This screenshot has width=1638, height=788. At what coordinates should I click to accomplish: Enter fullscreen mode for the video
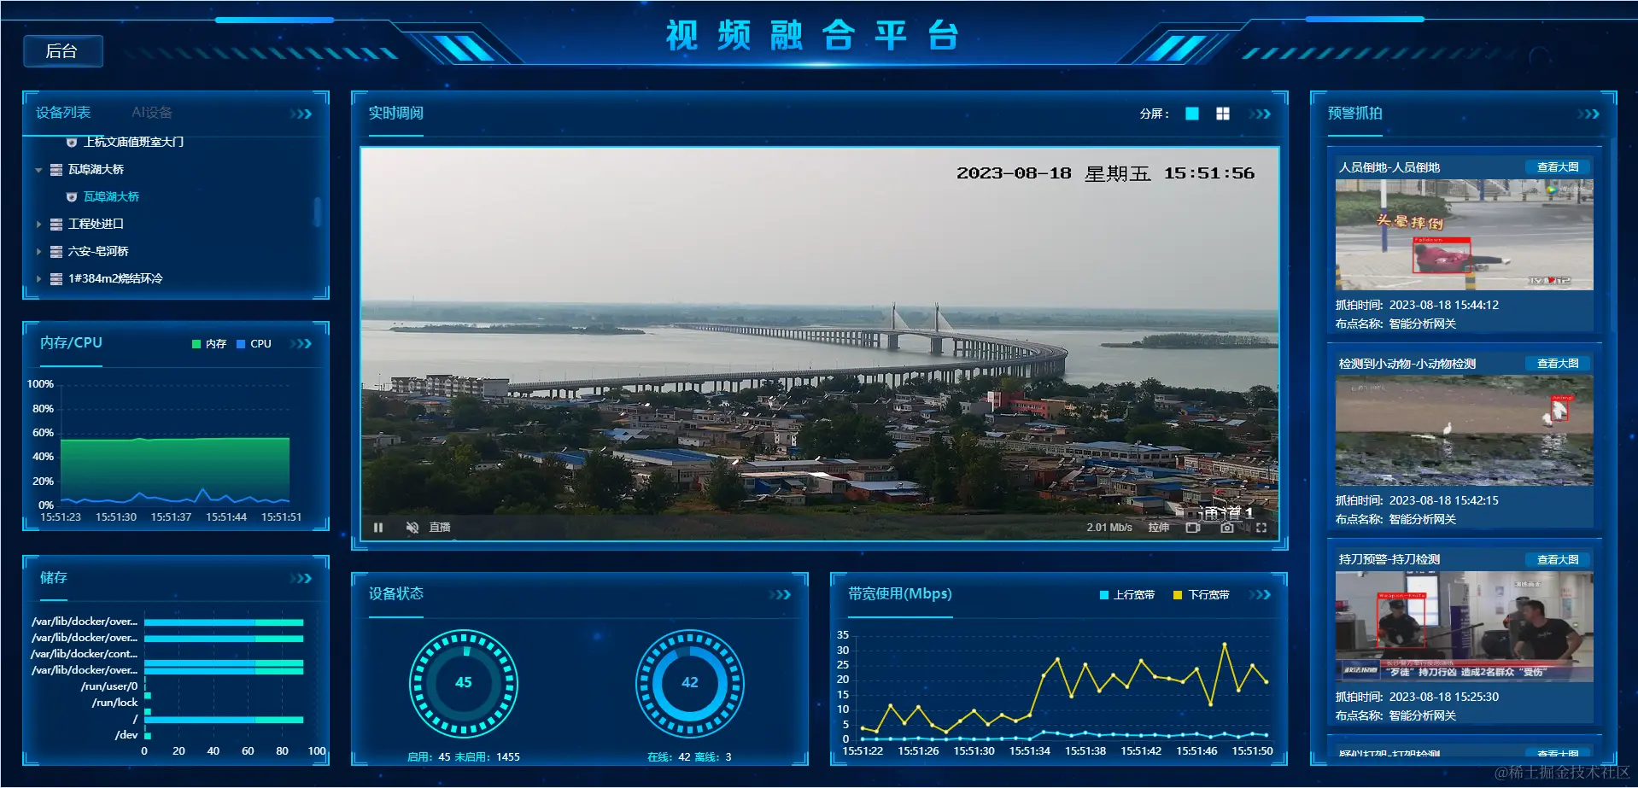click(1262, 528)
